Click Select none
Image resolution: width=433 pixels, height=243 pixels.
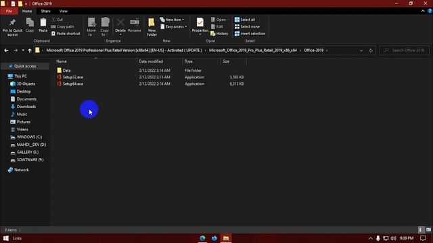coord(247,27)
